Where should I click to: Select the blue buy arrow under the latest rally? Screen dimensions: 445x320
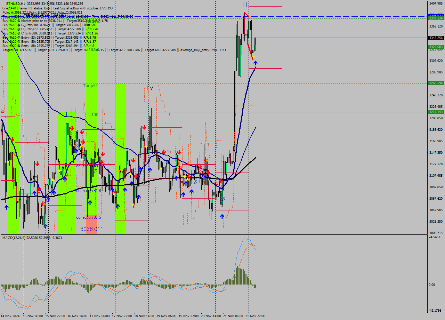(x=256, y=63)
